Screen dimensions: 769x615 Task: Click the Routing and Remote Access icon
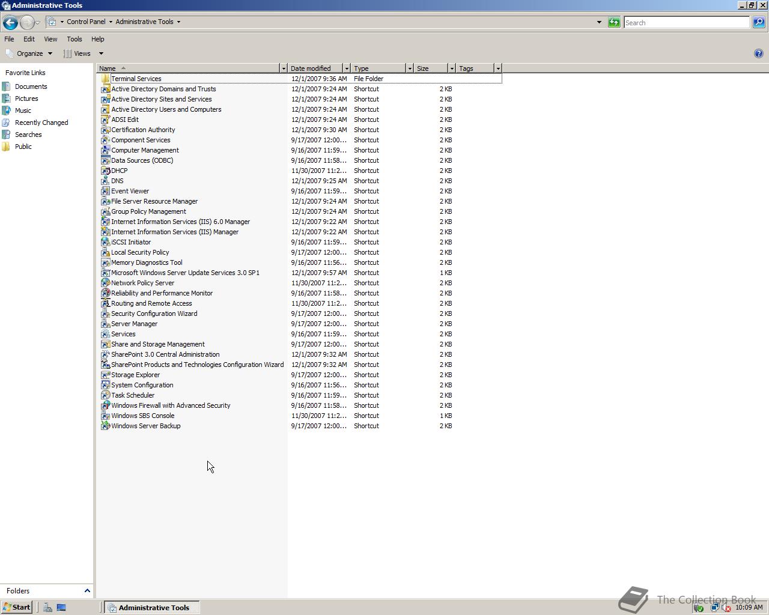coord(105,303)
